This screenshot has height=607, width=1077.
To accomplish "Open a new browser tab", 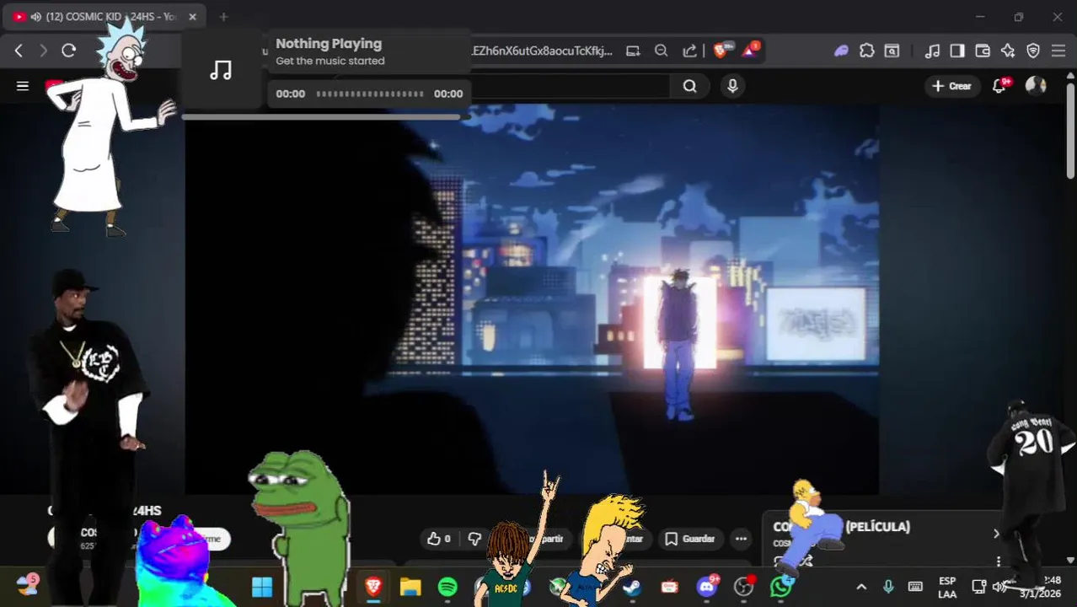I will [x=223, y=17].
